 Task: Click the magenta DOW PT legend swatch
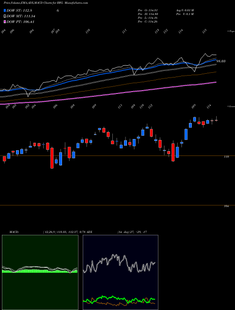[5, 22]
